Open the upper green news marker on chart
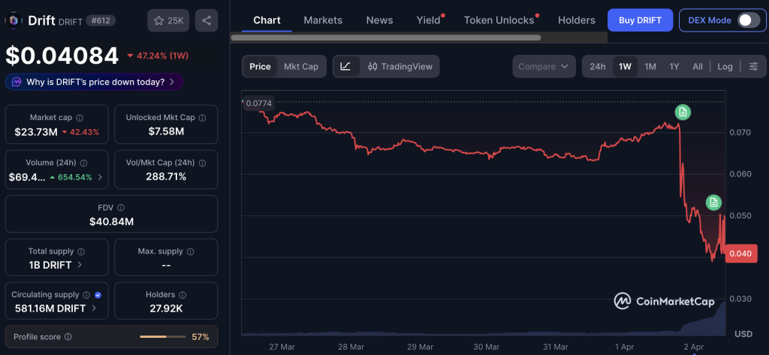Image resolution: width=769 pixels, height=355 pixels. pyautogui.click(x=682, y=113)
